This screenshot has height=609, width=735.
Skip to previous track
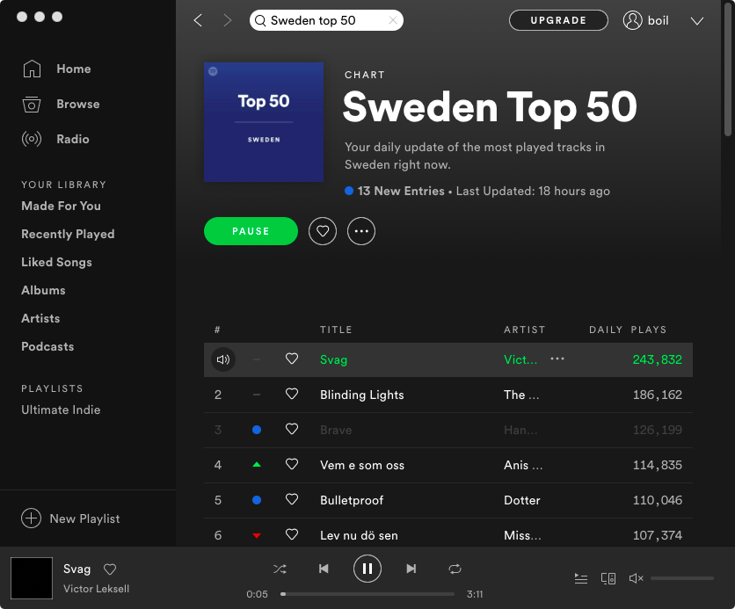(x=324, y=569)
